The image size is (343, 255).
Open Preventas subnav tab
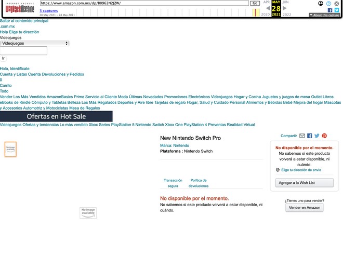pos(217,125)
